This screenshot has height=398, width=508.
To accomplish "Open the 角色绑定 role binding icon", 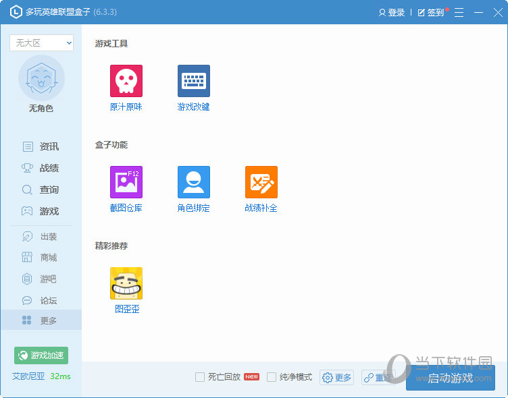I will point(194,182).
